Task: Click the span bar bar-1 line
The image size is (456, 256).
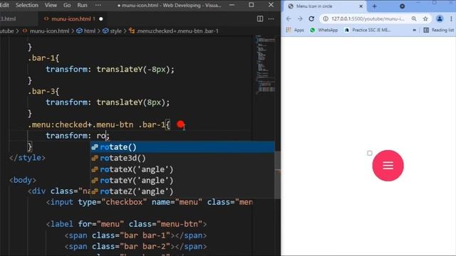Action: click(135, 235)
